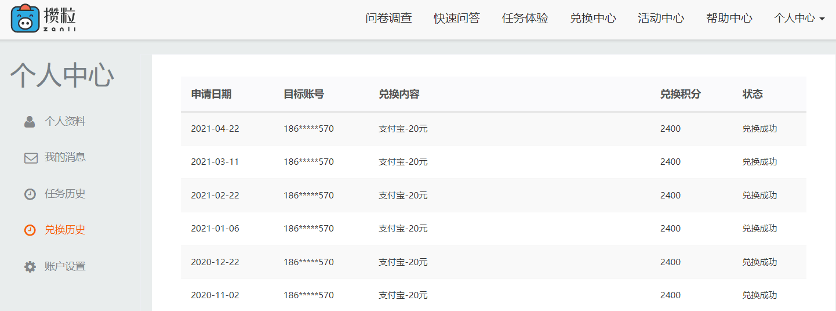This screenshot has width=836, height=311.
Task: Click the date 2021-01-06
Action: click(215, 229)
